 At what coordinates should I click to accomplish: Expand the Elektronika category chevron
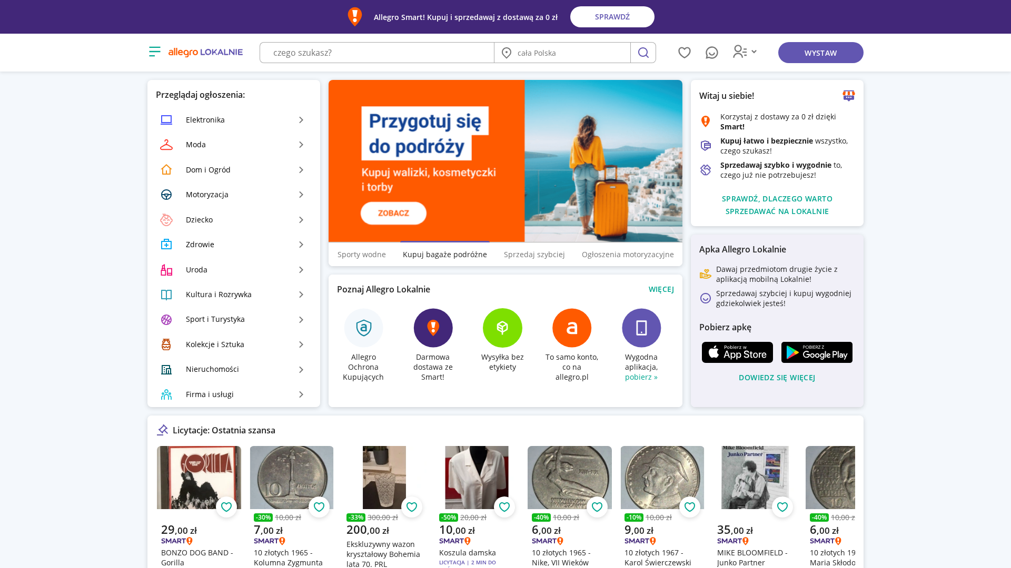(x=301, y=120)
